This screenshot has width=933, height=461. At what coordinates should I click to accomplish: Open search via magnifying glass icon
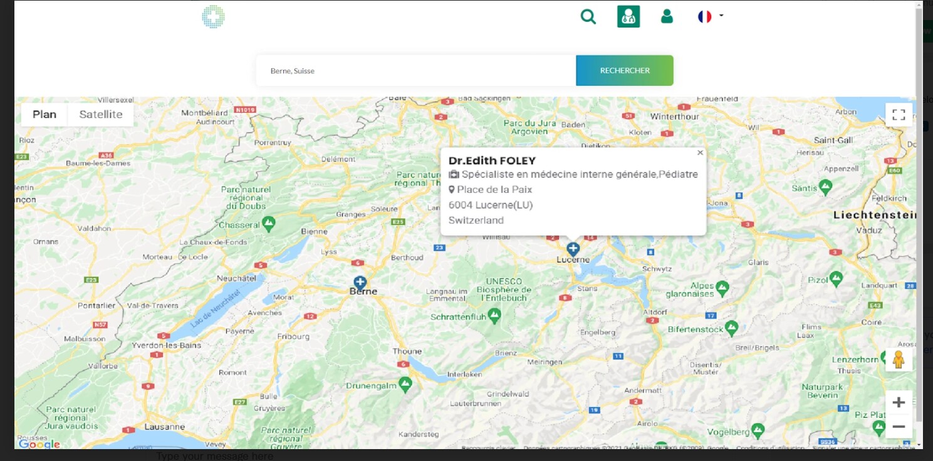click(x=588, y=16)
